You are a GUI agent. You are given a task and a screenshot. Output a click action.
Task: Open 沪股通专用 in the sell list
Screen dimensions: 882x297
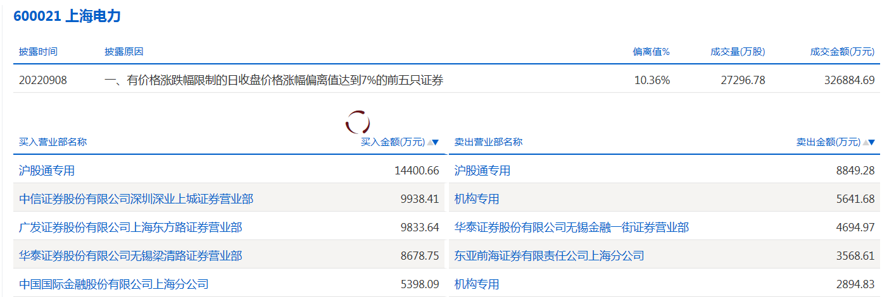pos(482,171)
